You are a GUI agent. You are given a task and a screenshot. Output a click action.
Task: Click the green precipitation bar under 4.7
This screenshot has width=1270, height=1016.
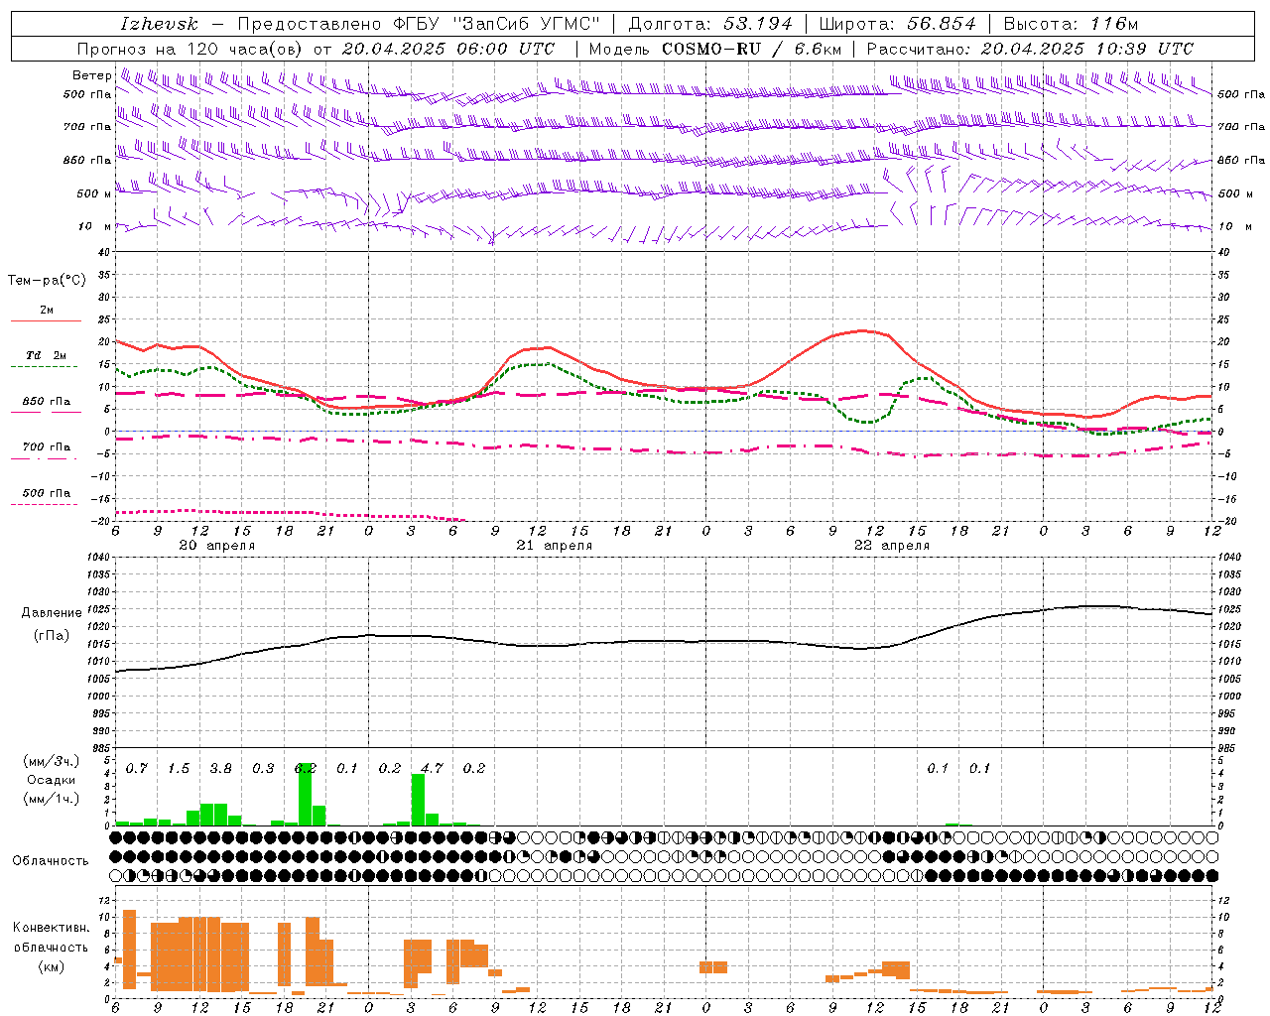click(418, 800)
